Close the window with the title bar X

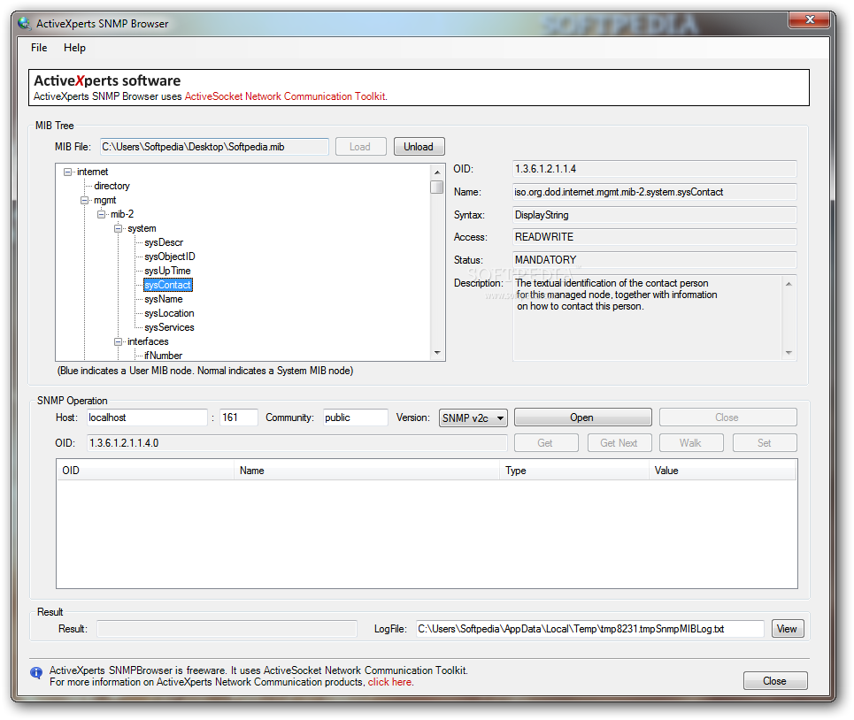coord(810,19)
